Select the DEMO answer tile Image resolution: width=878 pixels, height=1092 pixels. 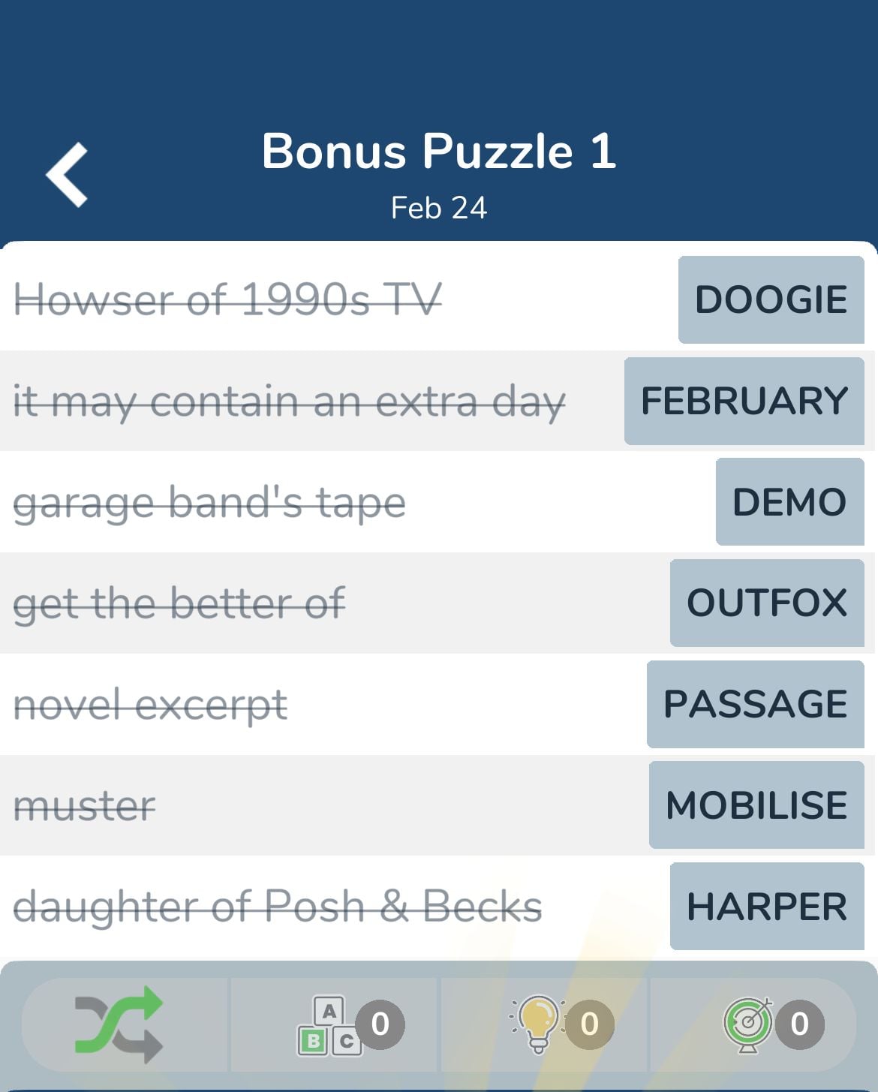pos(790,501)
